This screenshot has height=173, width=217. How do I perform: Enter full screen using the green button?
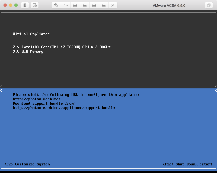[16, 5]
